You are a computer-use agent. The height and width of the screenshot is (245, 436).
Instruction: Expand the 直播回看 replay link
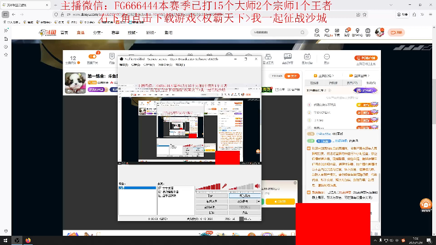click(x=359, y=76)
